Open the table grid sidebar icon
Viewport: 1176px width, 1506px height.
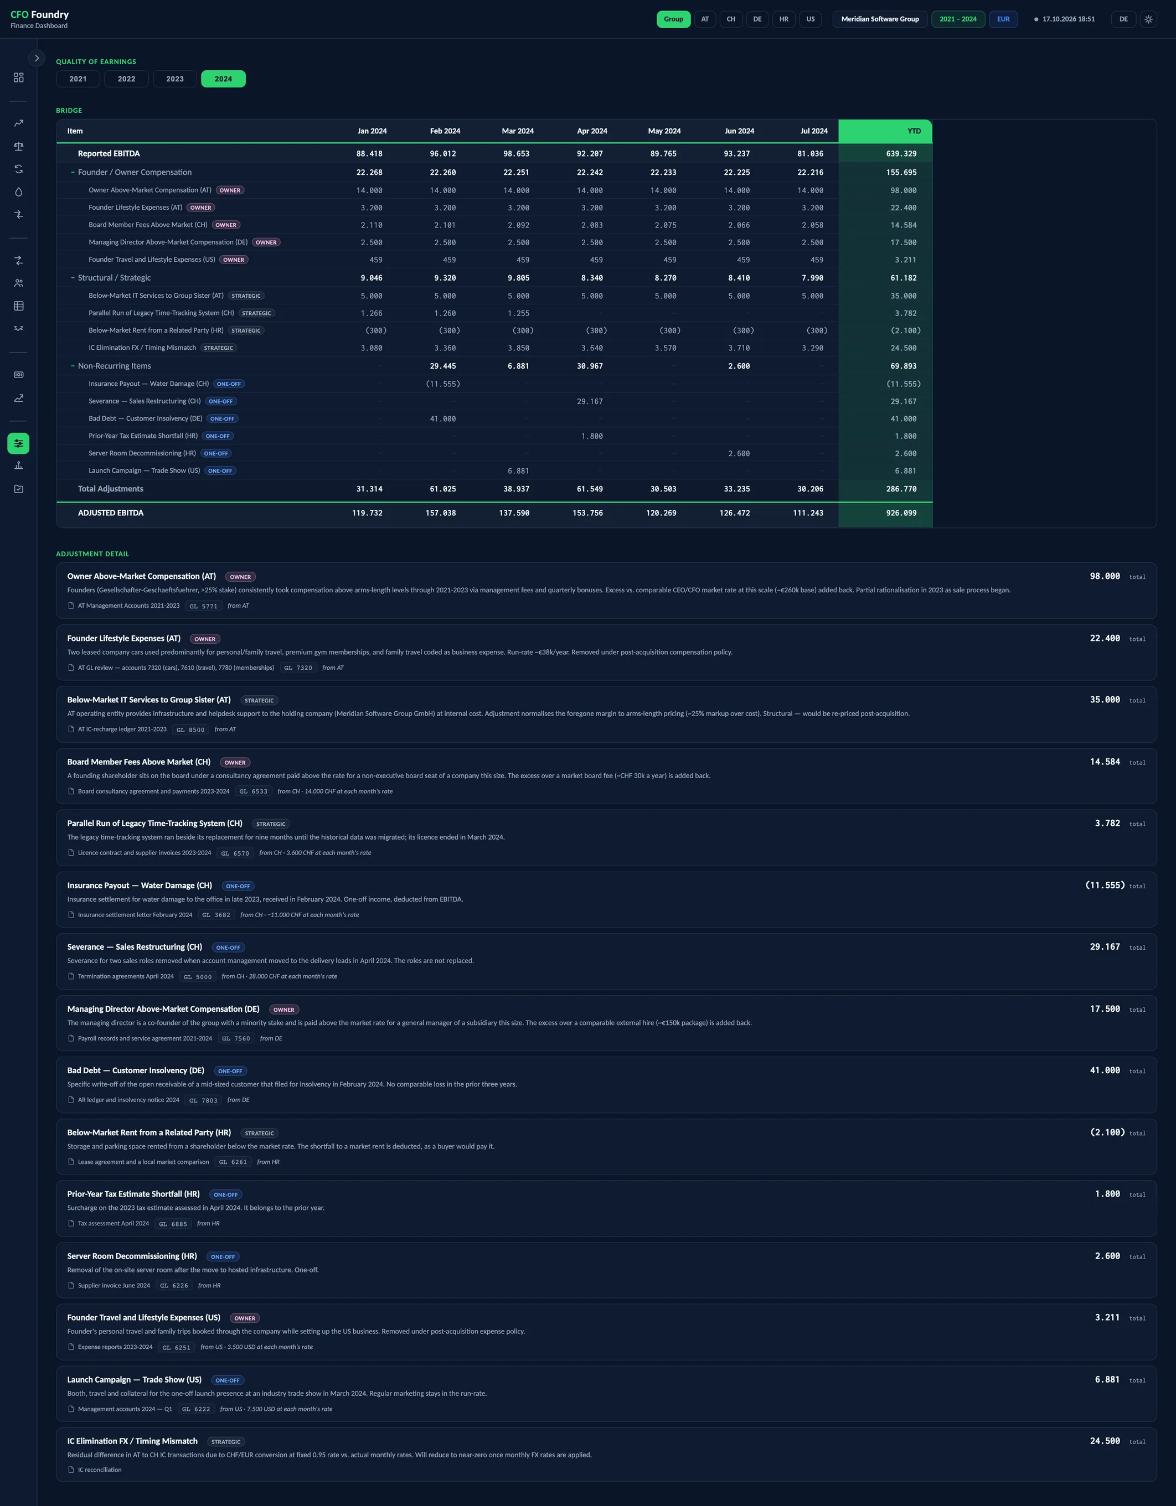click(19, 306)
